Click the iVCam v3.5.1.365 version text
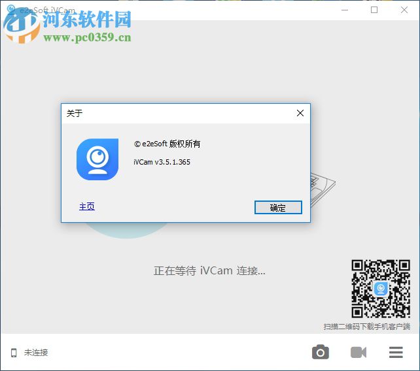This screenshot has width=420, height=371. (162, 162)
